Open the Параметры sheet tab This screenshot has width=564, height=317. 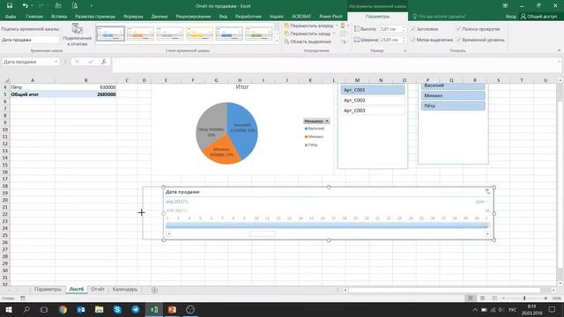(48, 290)
